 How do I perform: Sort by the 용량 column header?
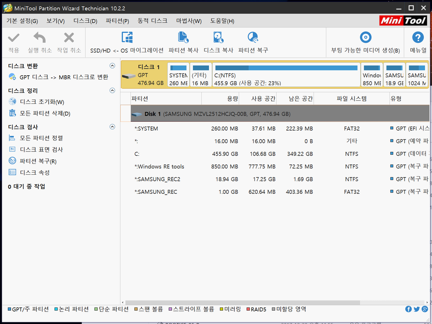220,99
